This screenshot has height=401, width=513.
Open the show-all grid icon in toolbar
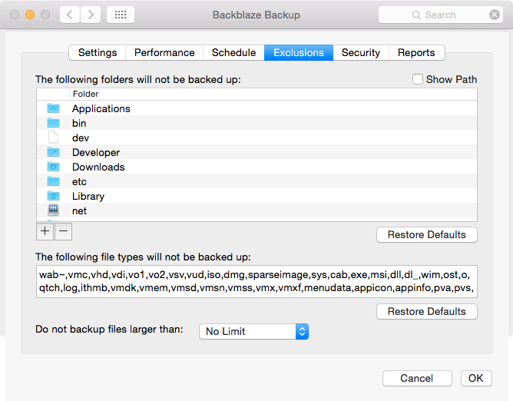[x=121, y=15]
